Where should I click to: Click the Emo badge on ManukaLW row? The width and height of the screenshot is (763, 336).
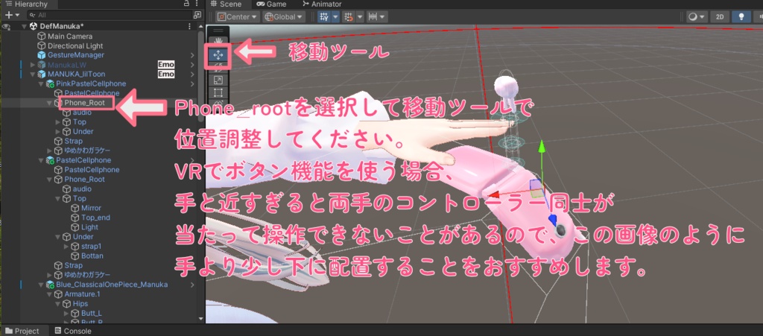166,65
